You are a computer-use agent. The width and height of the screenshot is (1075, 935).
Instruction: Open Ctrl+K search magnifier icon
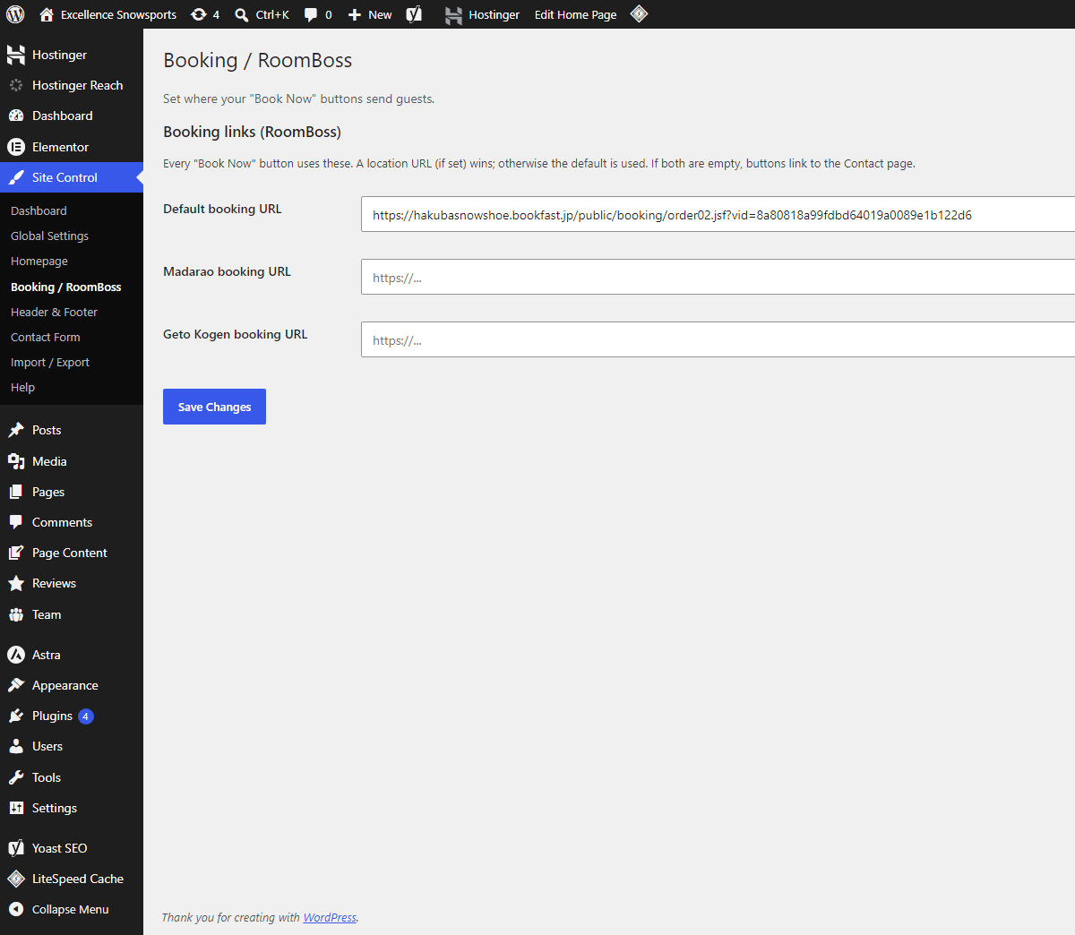tap(242, 14)
